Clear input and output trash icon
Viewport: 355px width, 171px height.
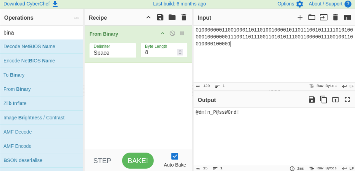tap(335, 17)
